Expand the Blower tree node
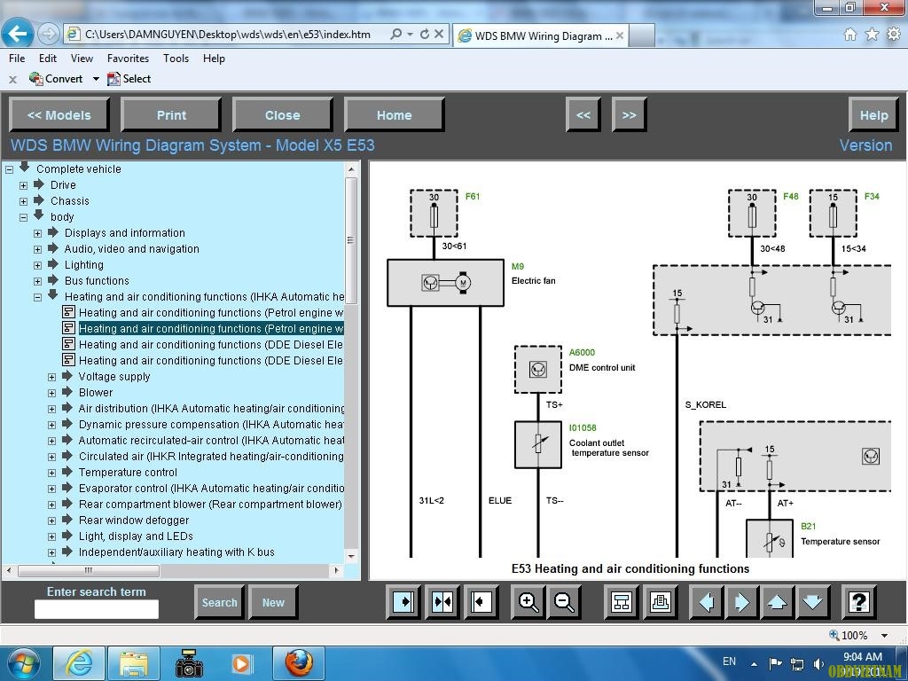This screenshot has height=681, width=908. pos(51,393)
